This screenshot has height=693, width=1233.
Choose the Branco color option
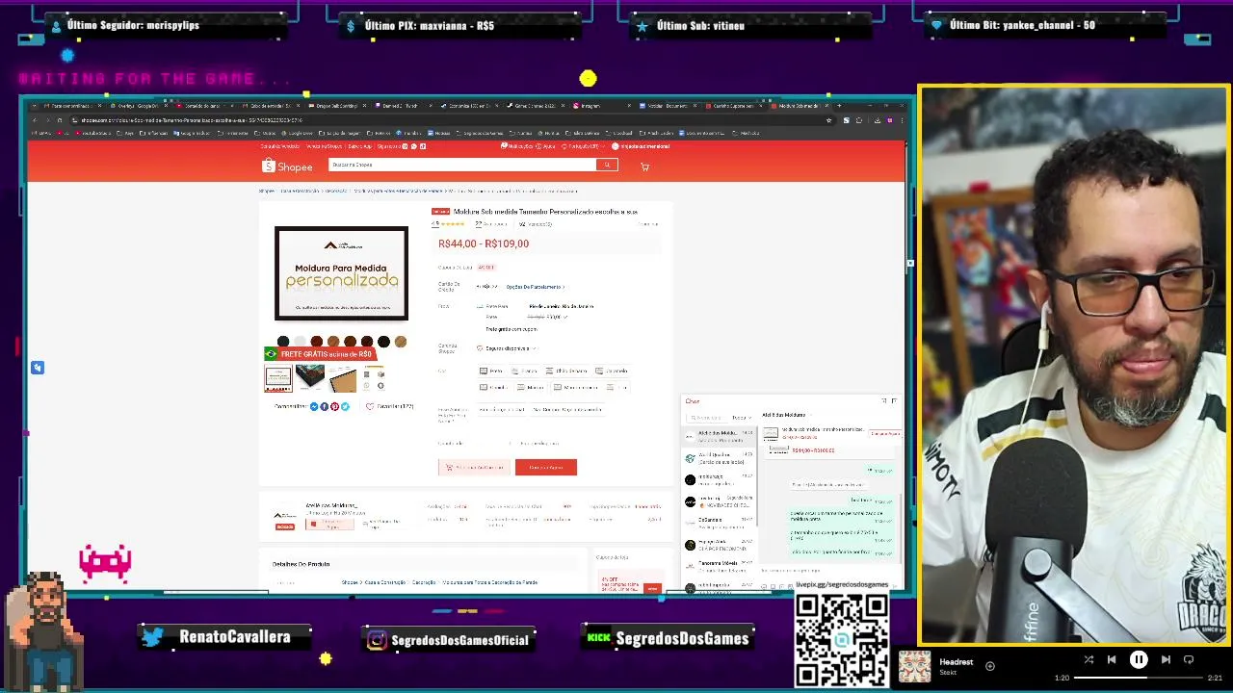[526, 371]
